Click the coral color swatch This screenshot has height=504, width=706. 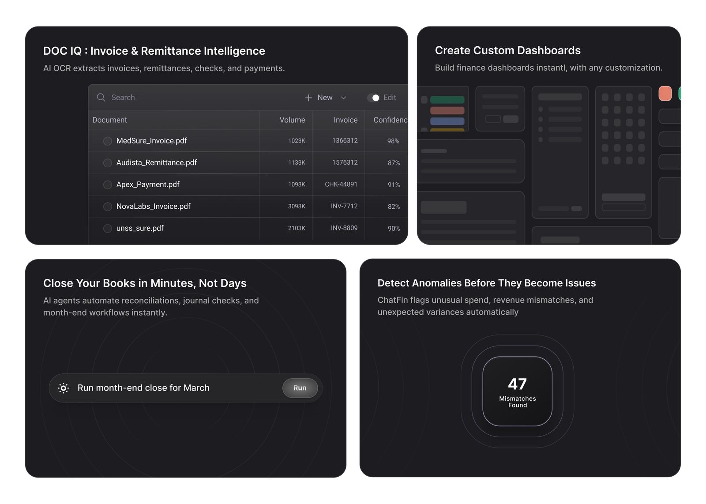(x=665, y=94)
